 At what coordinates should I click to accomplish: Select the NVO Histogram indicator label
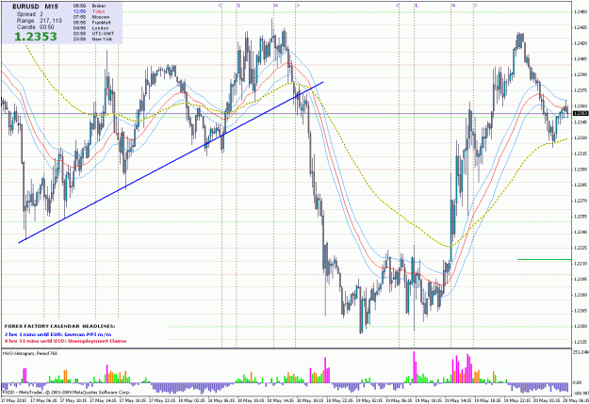click(x=30, y=353)
